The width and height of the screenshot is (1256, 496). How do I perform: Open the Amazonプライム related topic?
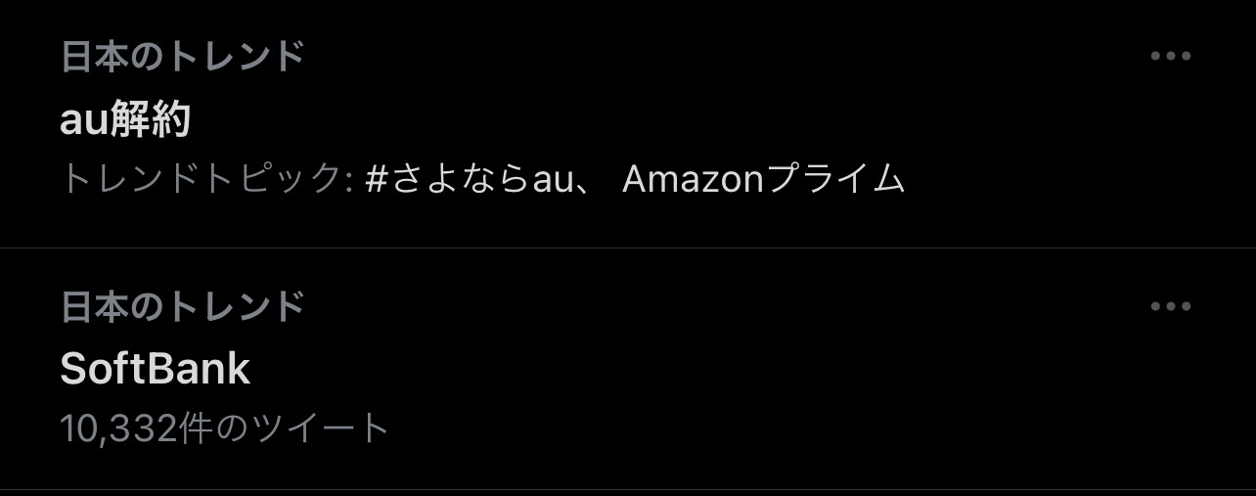[763, 179]
